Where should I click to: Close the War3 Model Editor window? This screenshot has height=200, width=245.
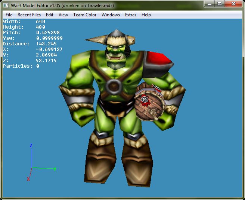pyautogui.click(x=233, y=4)
